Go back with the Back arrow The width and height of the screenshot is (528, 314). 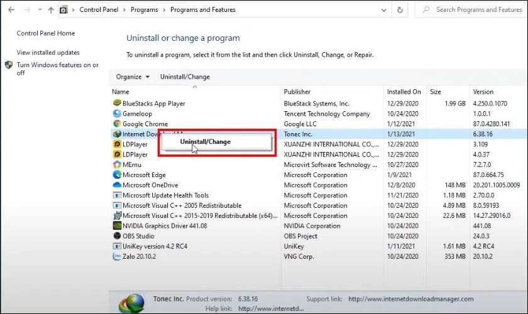pos(11,10)
